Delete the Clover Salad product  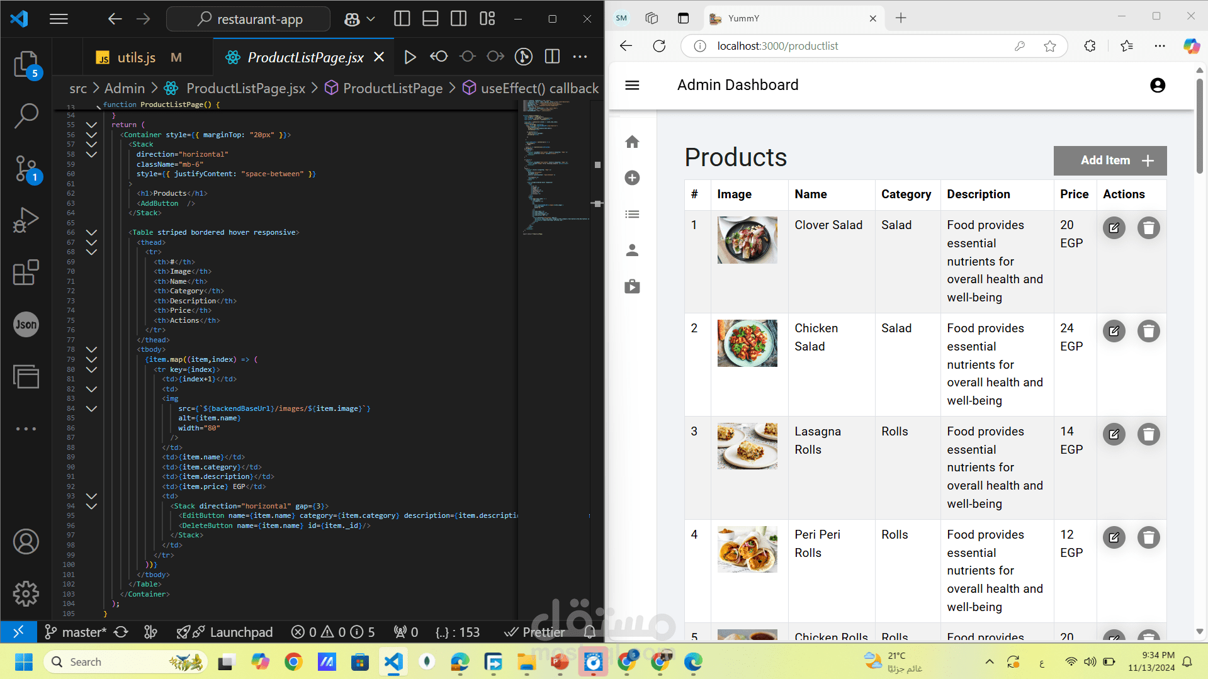pos(1148,228)
